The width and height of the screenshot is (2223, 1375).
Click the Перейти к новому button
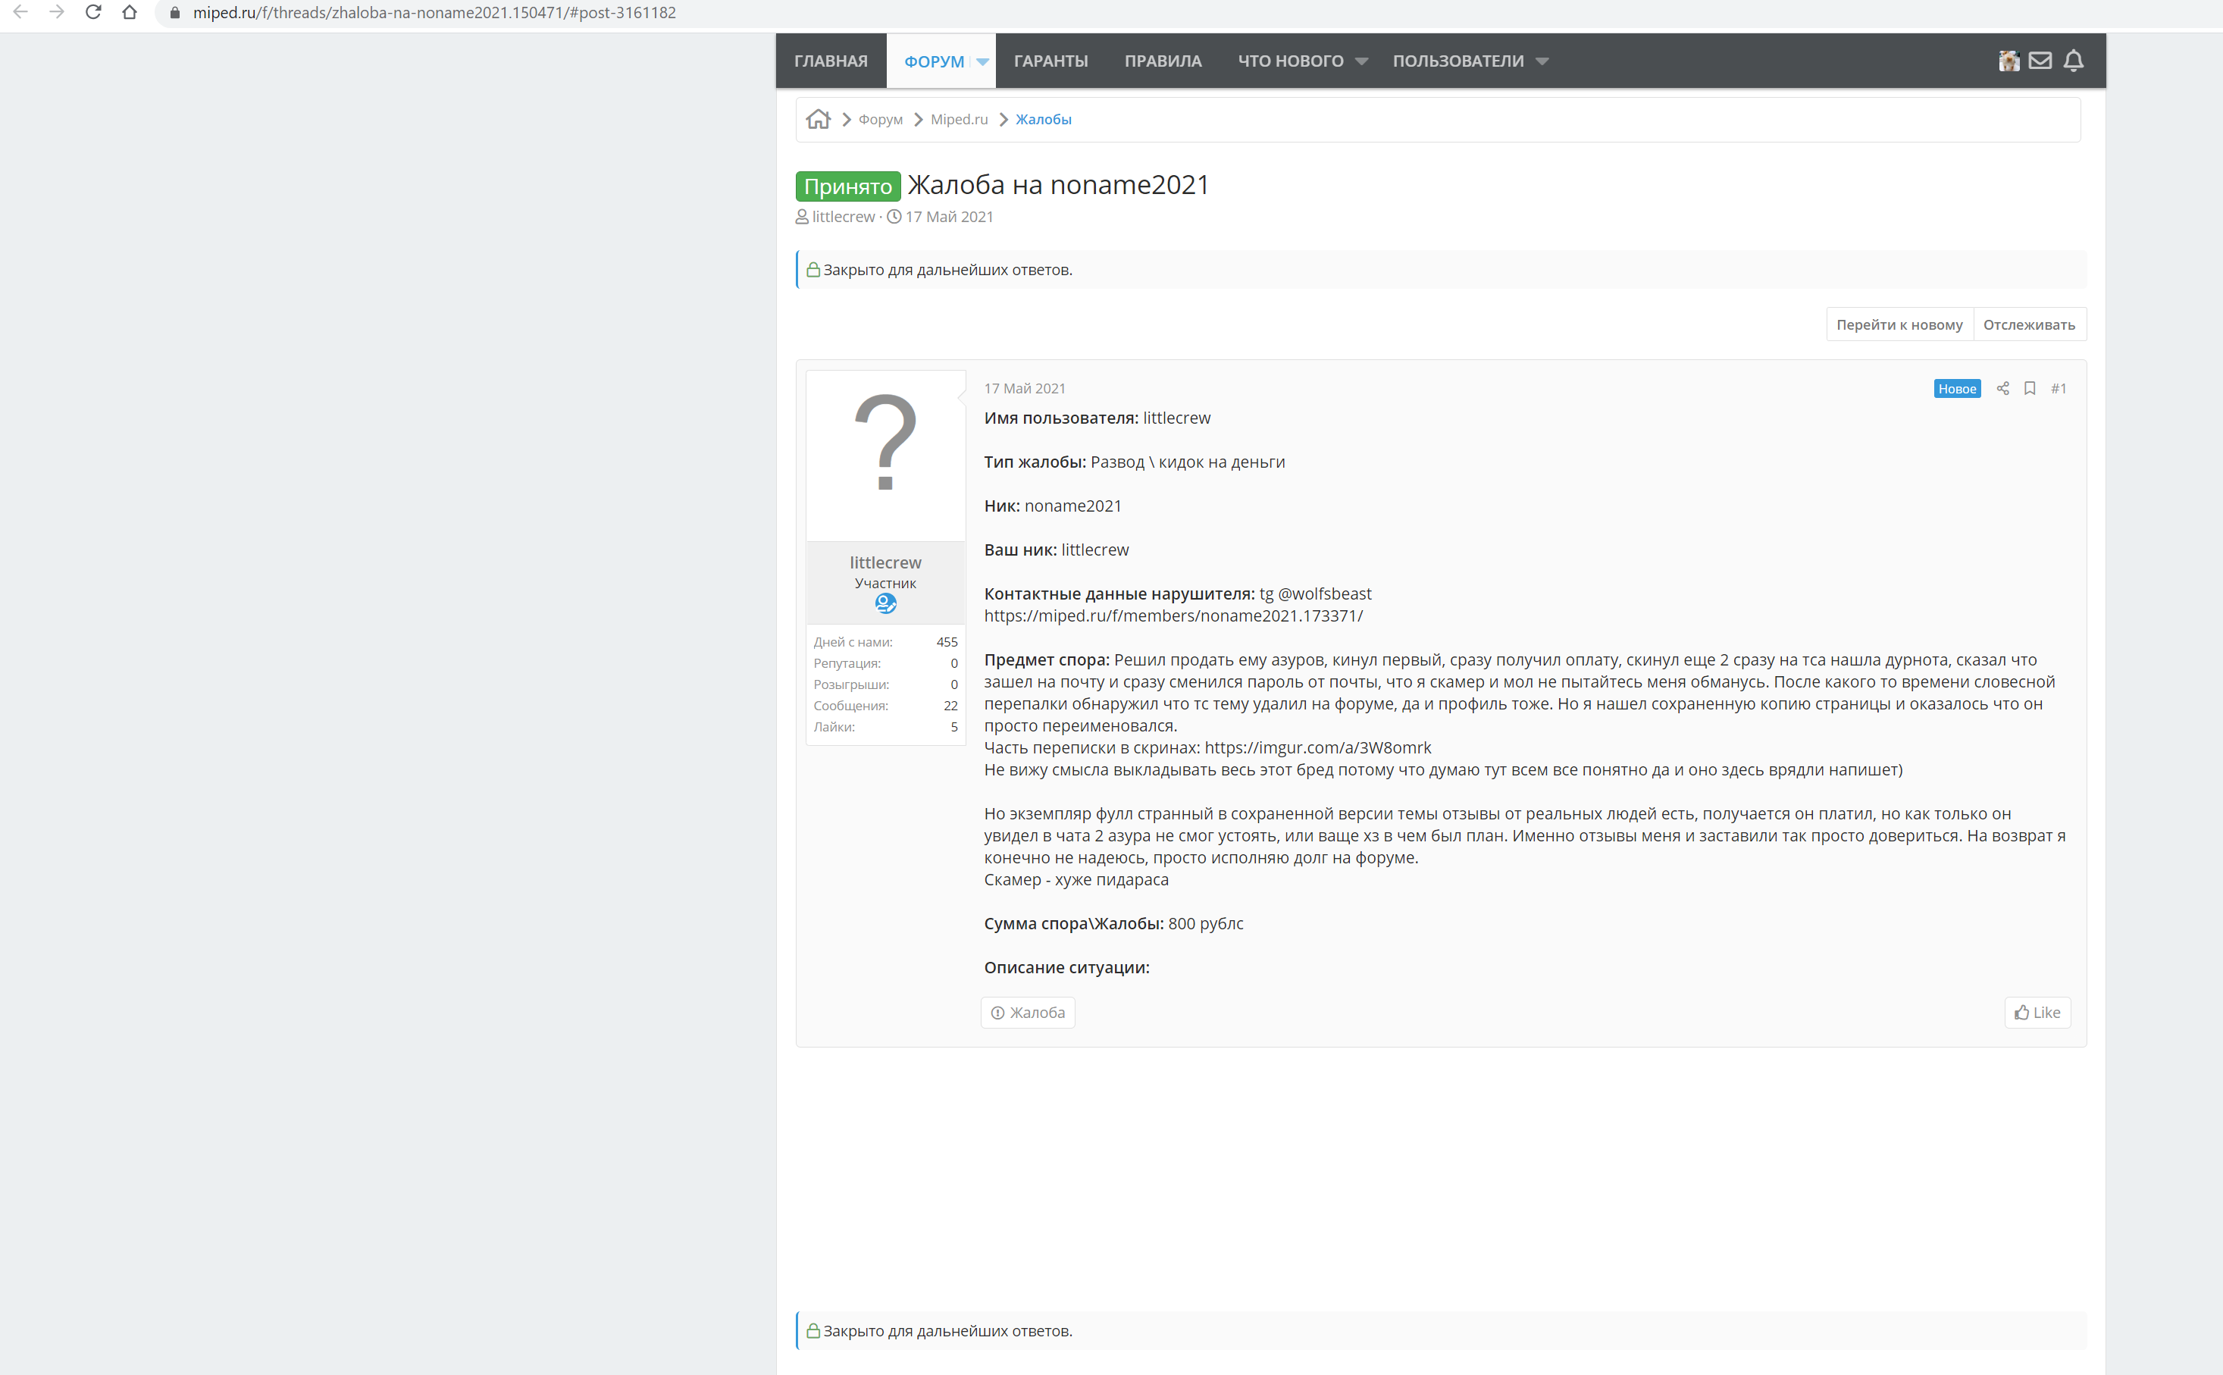click(x=1899, y=324)
